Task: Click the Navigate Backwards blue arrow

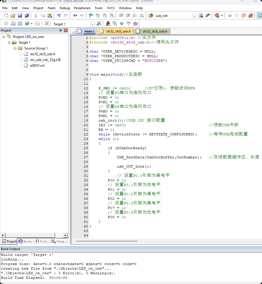Action: tap(75, 16)
